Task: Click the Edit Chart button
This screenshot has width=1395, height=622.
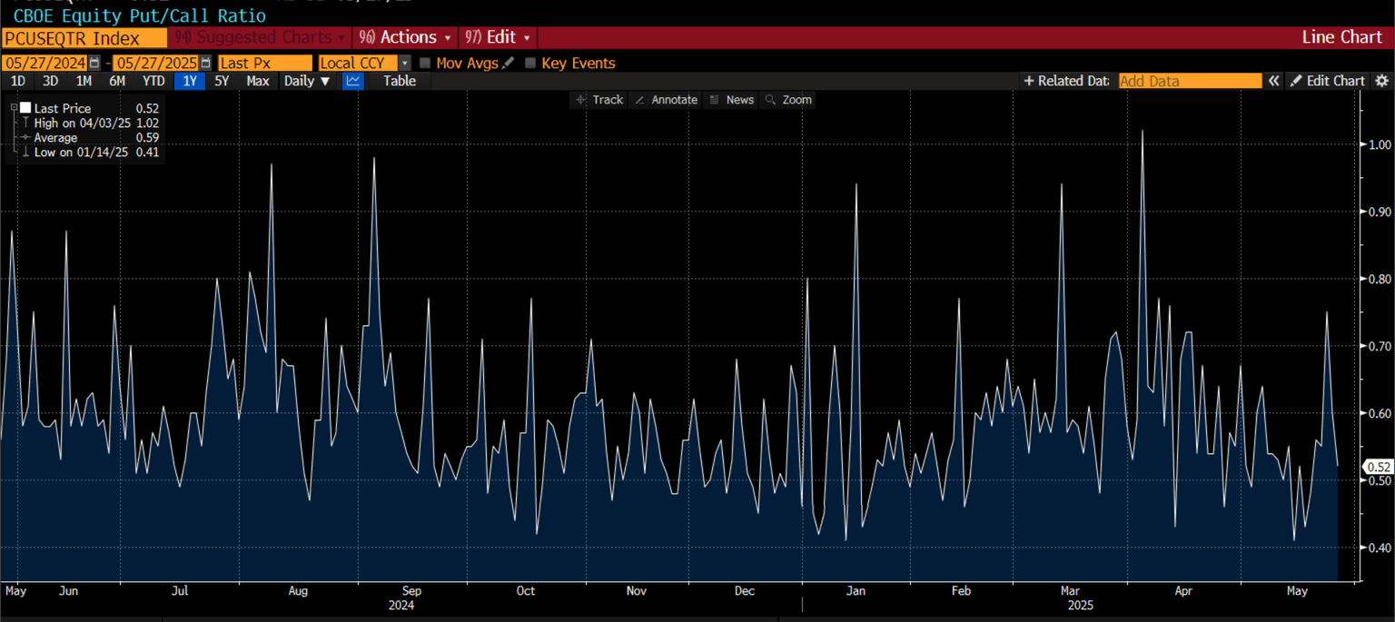Action: click(1328, 81)
